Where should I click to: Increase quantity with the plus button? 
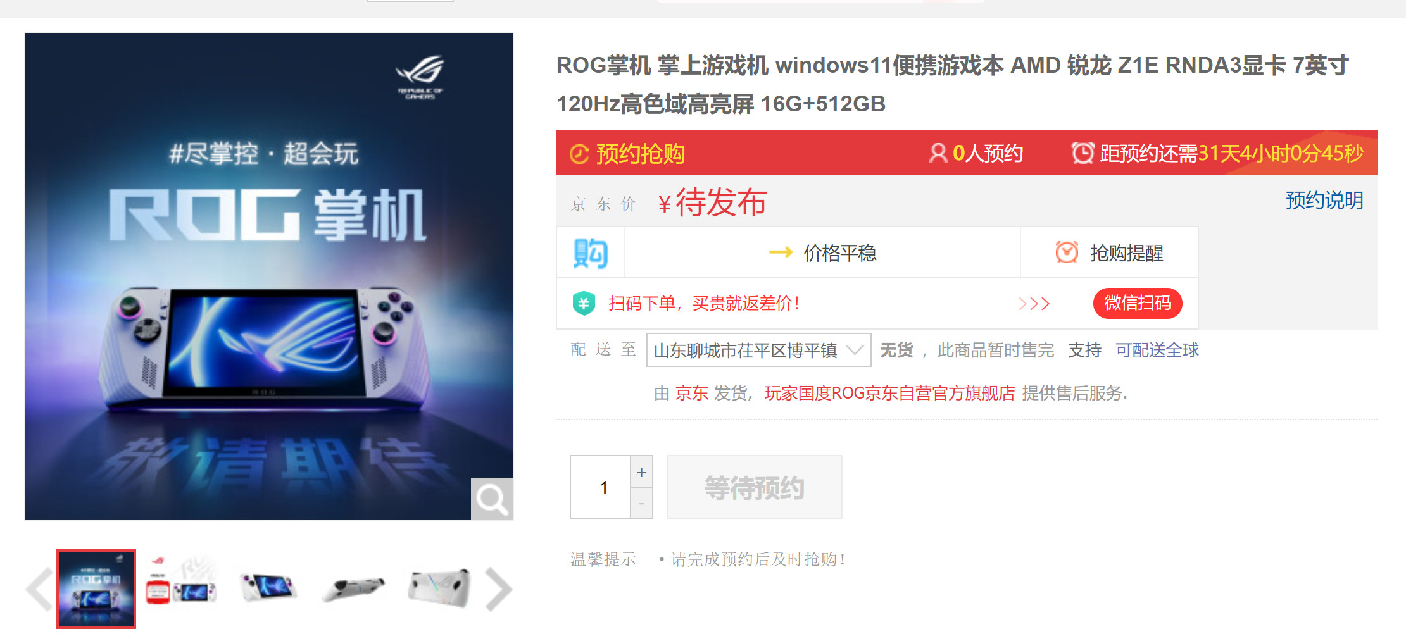pos(641,472)
